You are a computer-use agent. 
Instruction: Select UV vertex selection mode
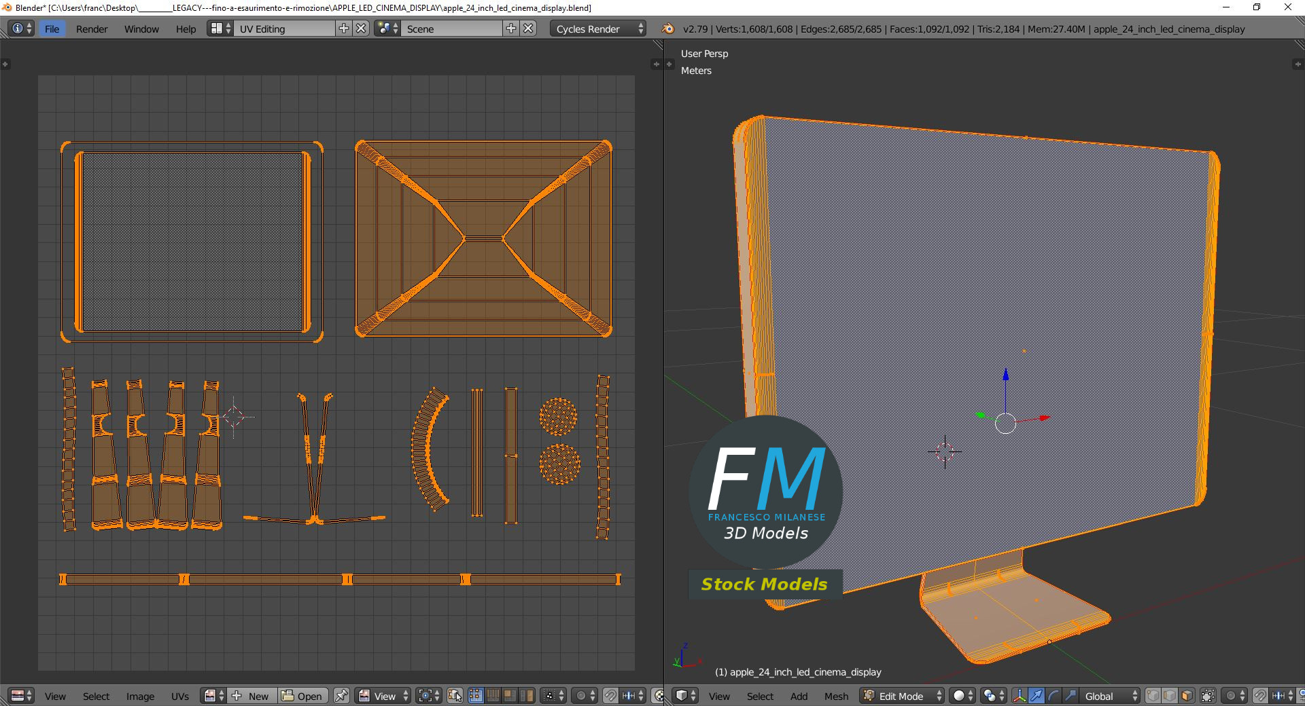pyautogui.click(x=476, y=696)
